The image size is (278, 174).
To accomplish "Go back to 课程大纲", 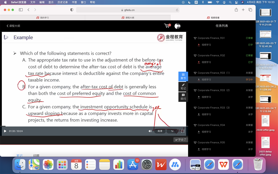I will point(13,26).
